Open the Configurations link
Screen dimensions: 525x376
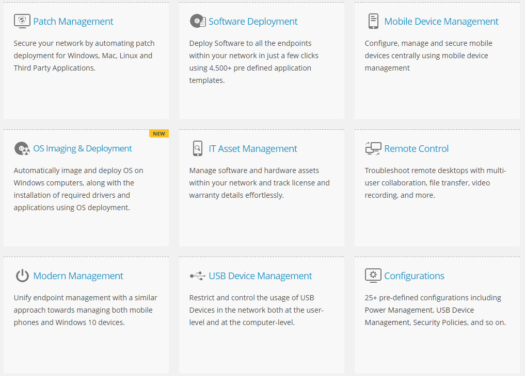coord(414,276)
